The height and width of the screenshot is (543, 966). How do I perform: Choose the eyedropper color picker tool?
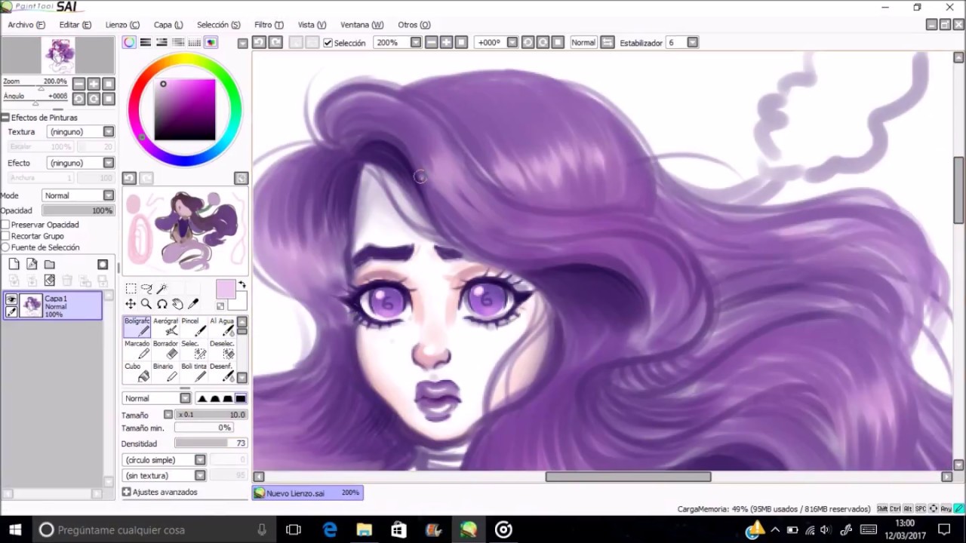(193, 304)
